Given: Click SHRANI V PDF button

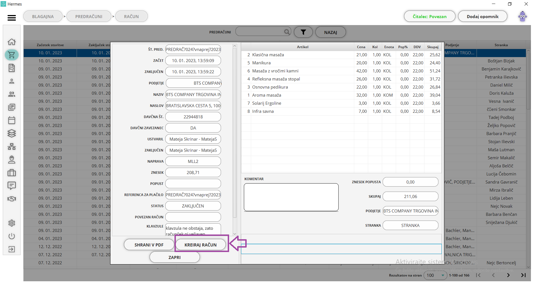Looking at the screenshot, I should point(149,245).
